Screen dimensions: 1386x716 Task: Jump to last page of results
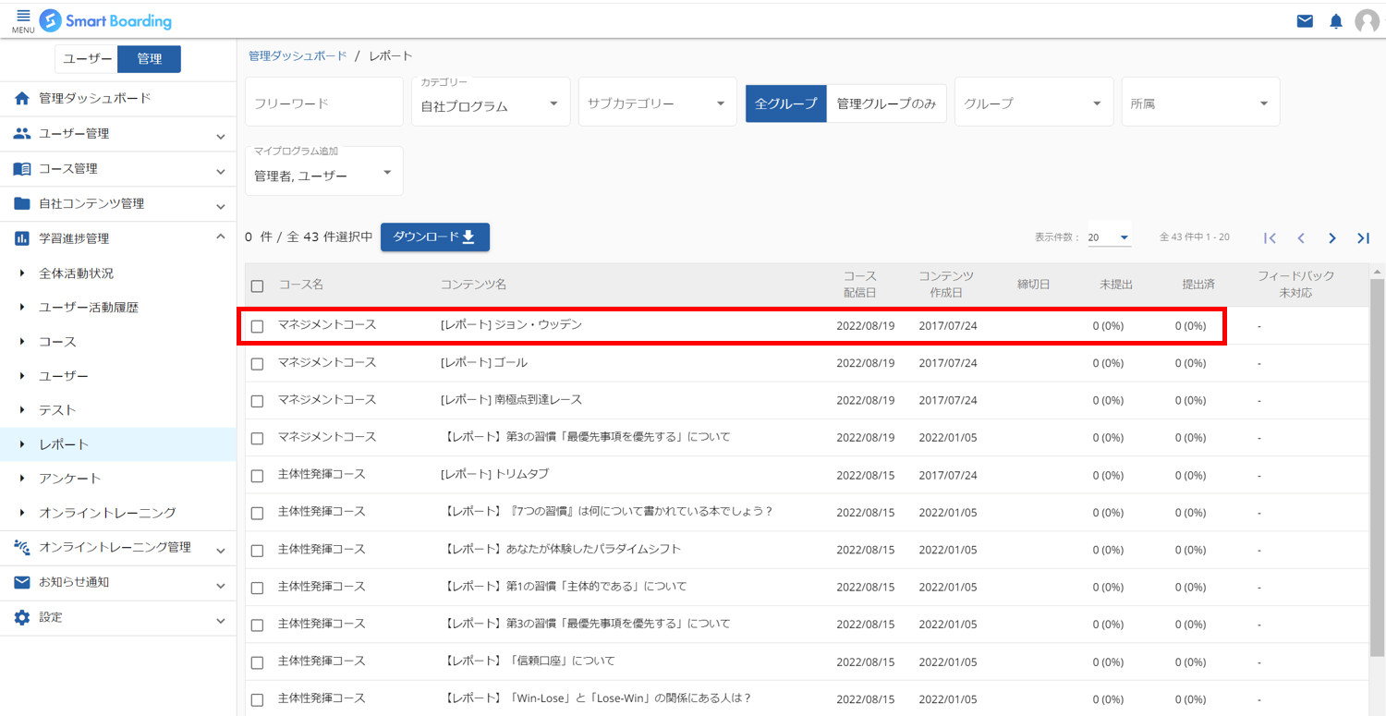click(x=1363, y=238)
